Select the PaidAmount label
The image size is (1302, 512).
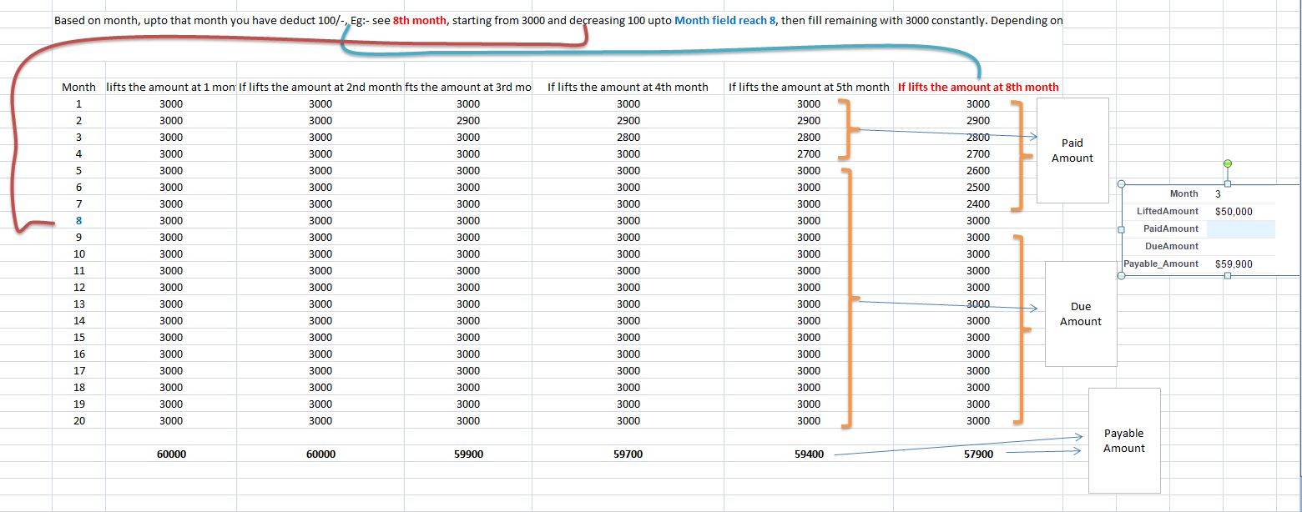point(1171,228)
